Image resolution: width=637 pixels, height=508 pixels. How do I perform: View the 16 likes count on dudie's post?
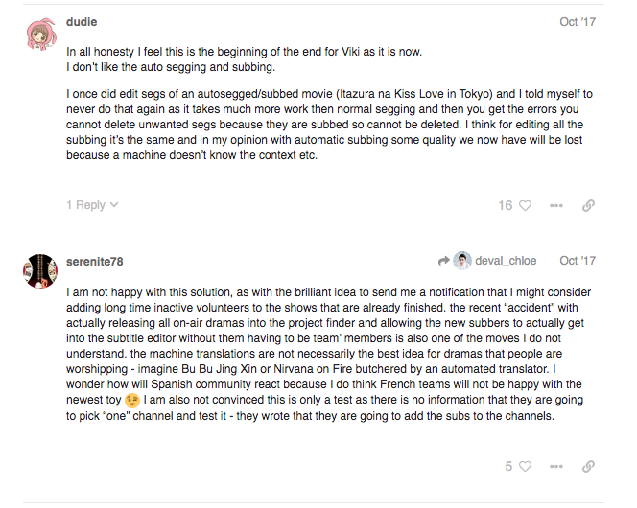[506, 206]
